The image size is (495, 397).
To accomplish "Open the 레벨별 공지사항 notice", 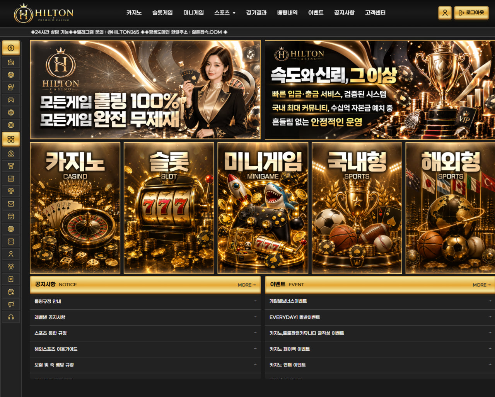I will [145, 317].
